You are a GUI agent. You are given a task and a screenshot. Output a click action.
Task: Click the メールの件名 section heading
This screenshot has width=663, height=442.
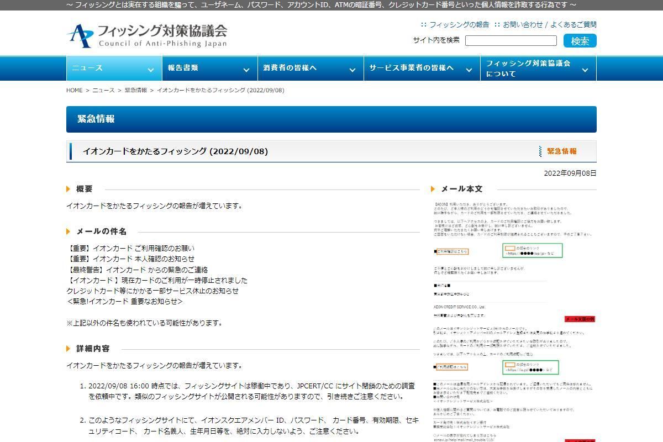pos(101,231)
